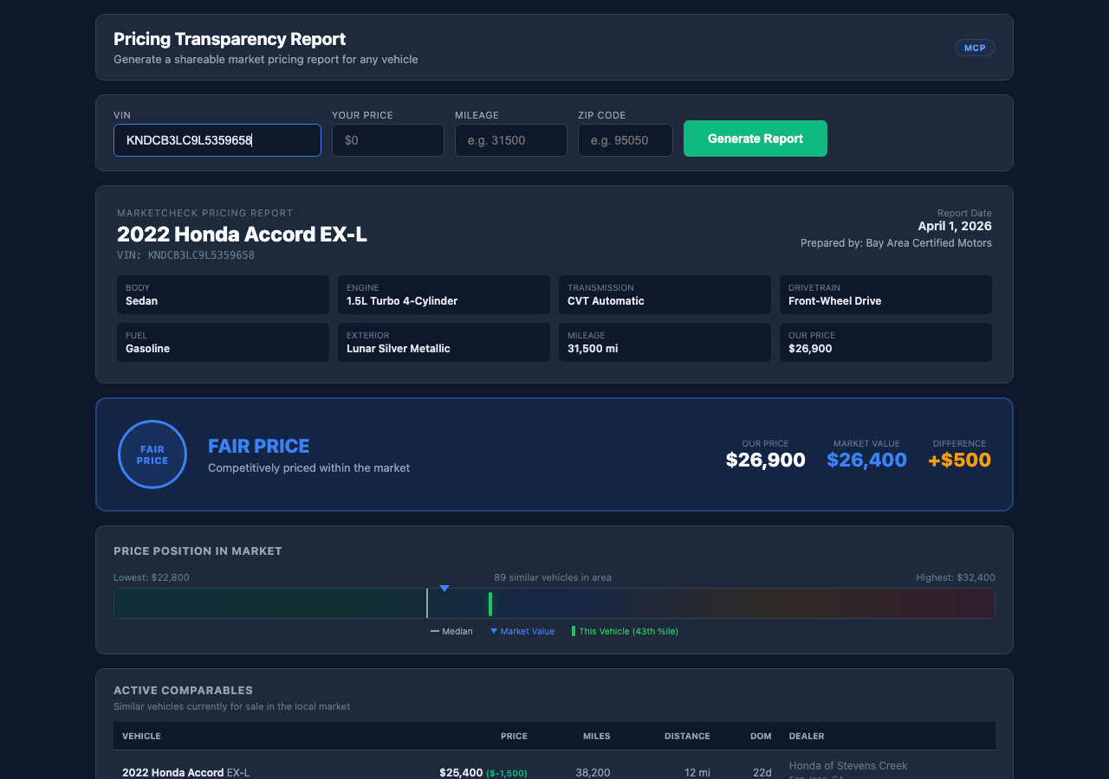
Task: Click the PRICE column header
Action: (x=514, y=737)
